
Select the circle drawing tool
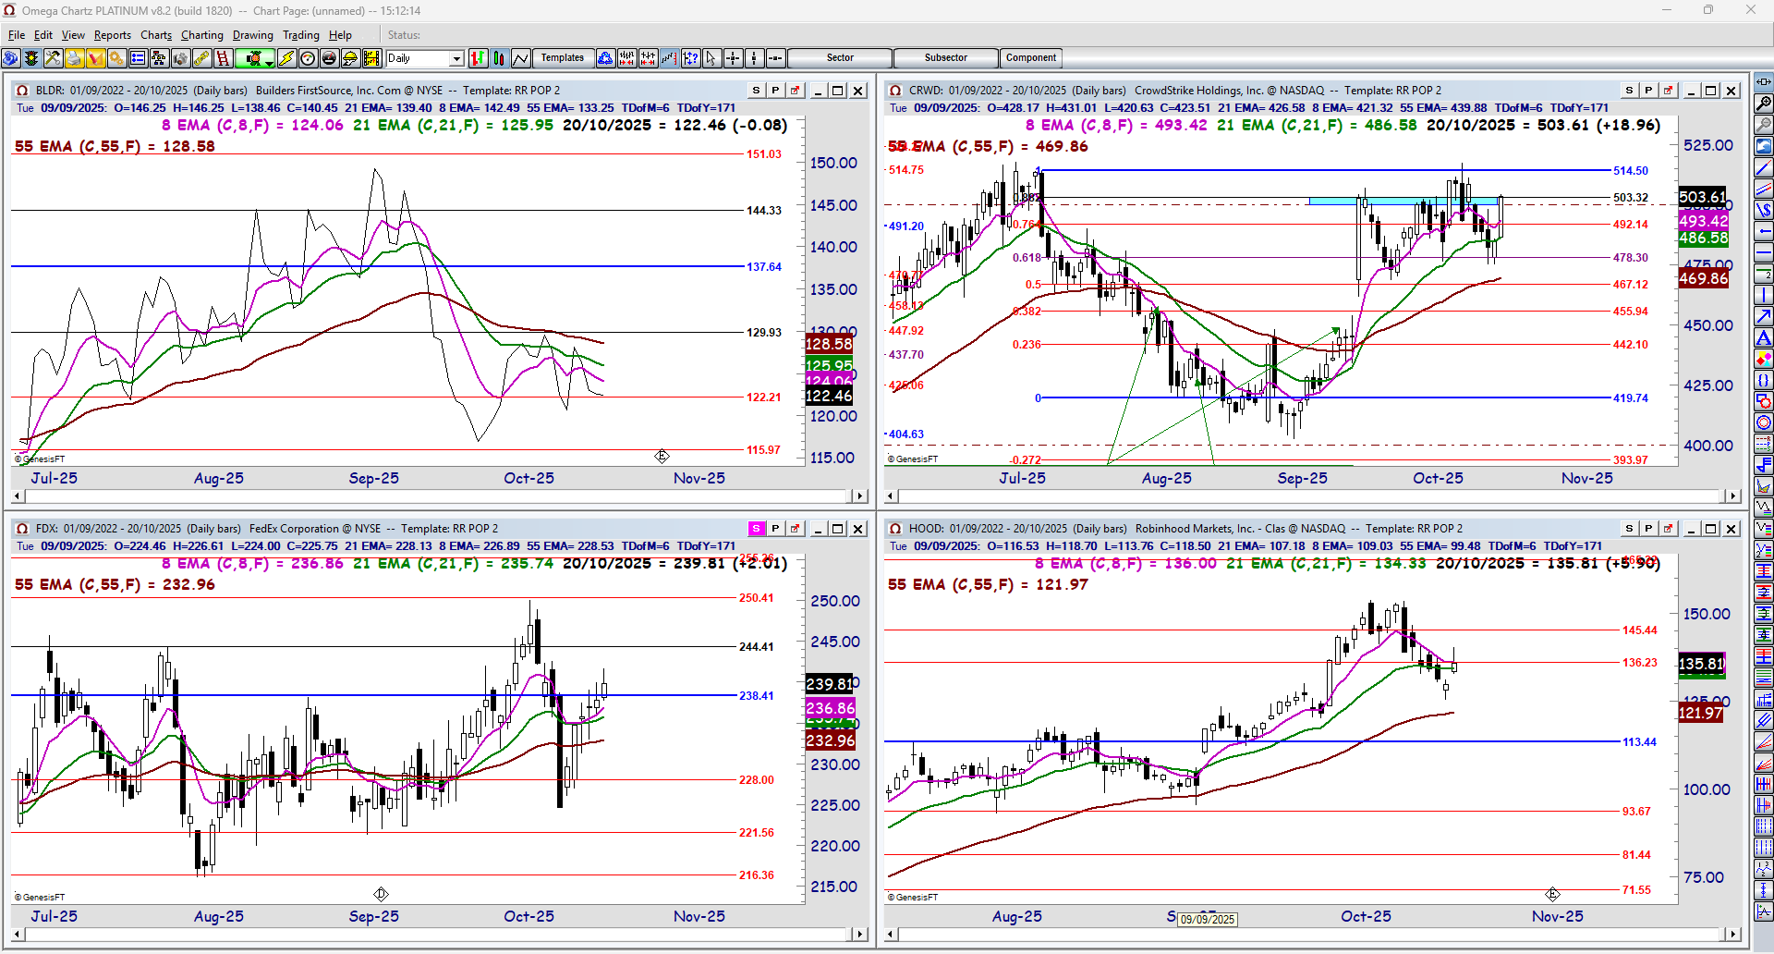pyautogui.click(x=1764, y=422)
